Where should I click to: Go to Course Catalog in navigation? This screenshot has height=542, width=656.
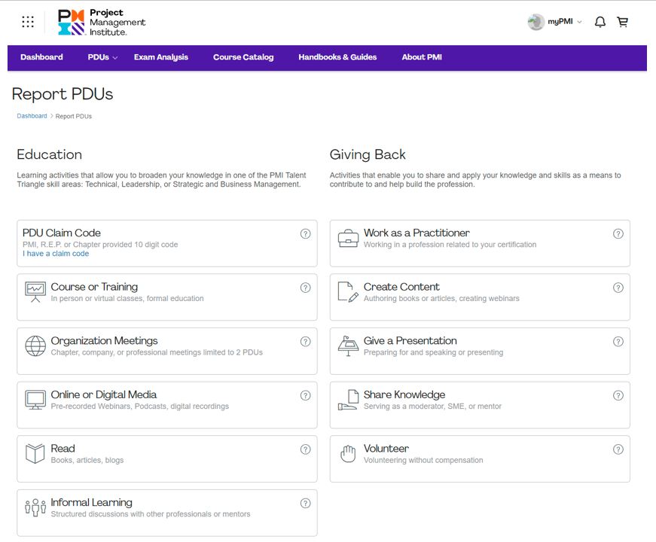point(243,57)
